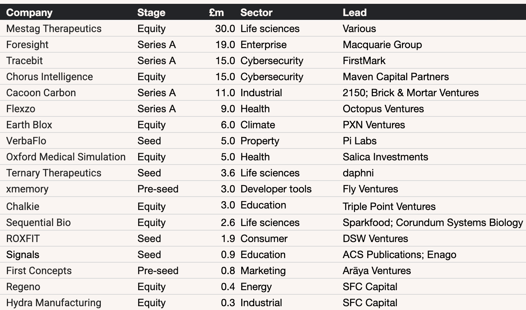Click the Lead column header
This screenshot has height=310, width=526.
click(x=354, y=13)
